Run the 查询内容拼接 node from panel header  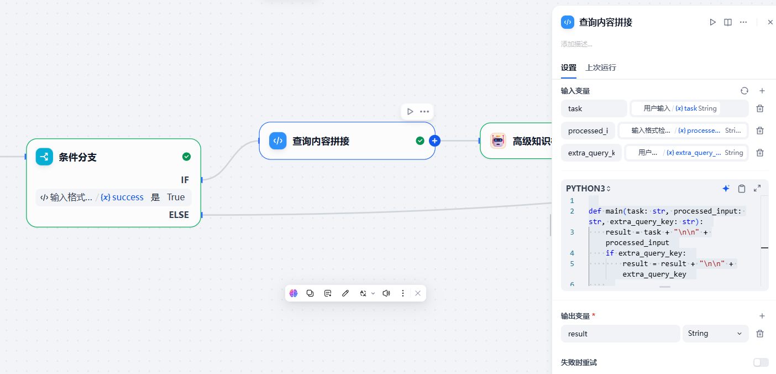tap(712, 22)
